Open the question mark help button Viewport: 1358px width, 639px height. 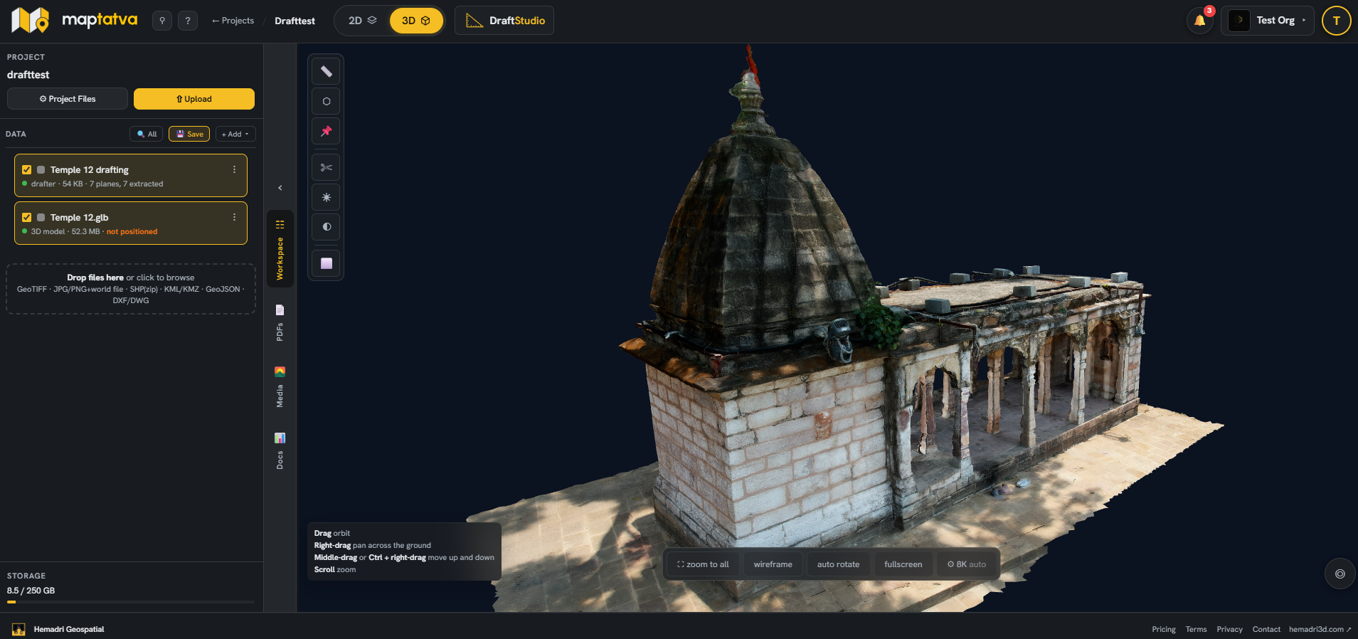(x=188, y=21)
